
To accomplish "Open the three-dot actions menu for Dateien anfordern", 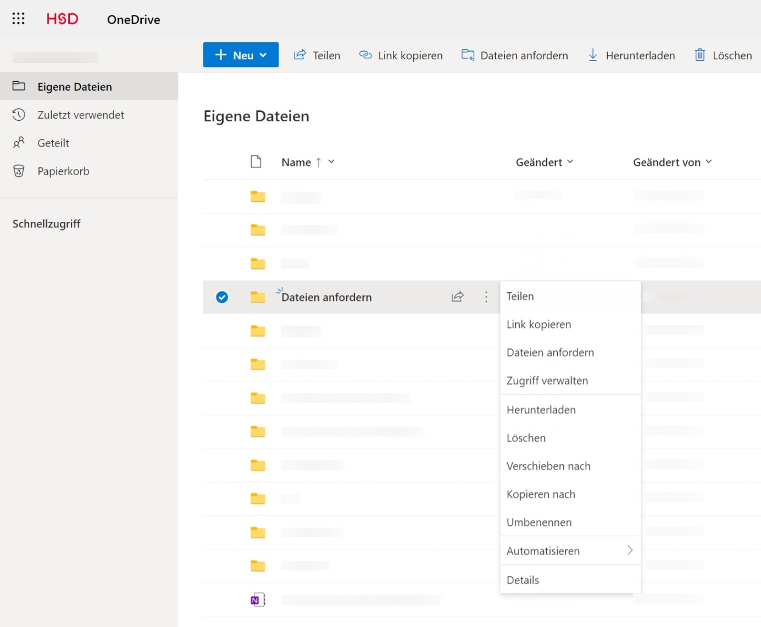I will (486, 297).
